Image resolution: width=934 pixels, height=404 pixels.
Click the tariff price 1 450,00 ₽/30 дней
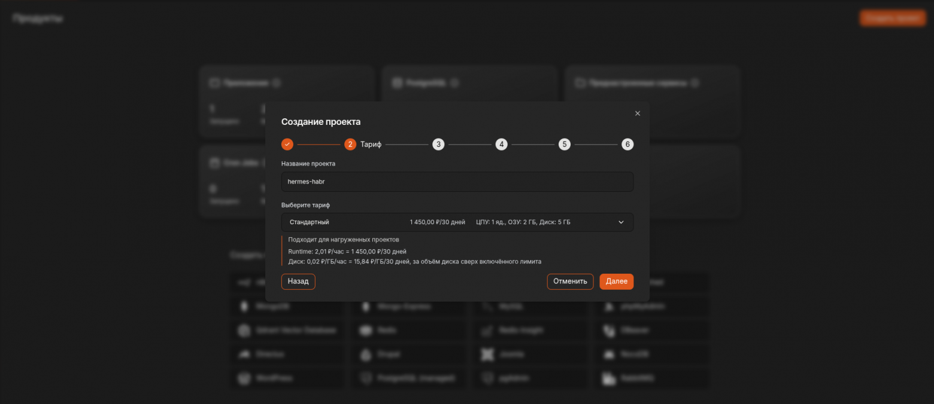pyautogui.click(x=437, y=222)
